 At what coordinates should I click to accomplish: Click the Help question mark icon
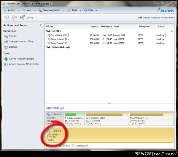pos(86,10)
